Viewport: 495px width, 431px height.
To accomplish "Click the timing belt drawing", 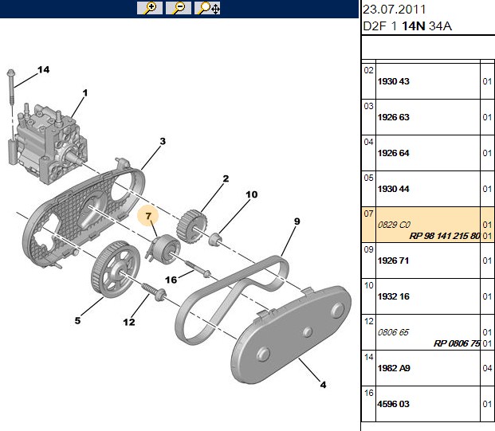I will click(x=231, y=300).
